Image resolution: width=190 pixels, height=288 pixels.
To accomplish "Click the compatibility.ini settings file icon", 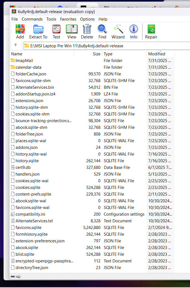I will coord(13,214).
